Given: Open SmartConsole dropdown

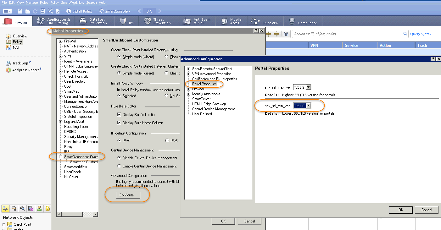Looking at the screenshot, I should (115, 11).
